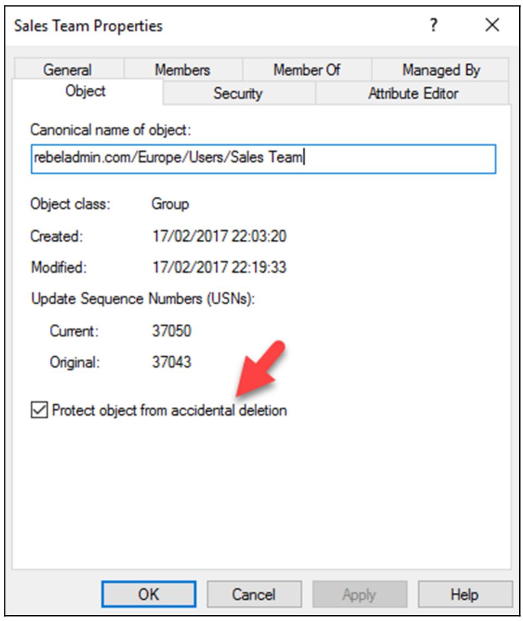Click the Apply button
This screenshot has width=523, height=621.
click(358, 594)
